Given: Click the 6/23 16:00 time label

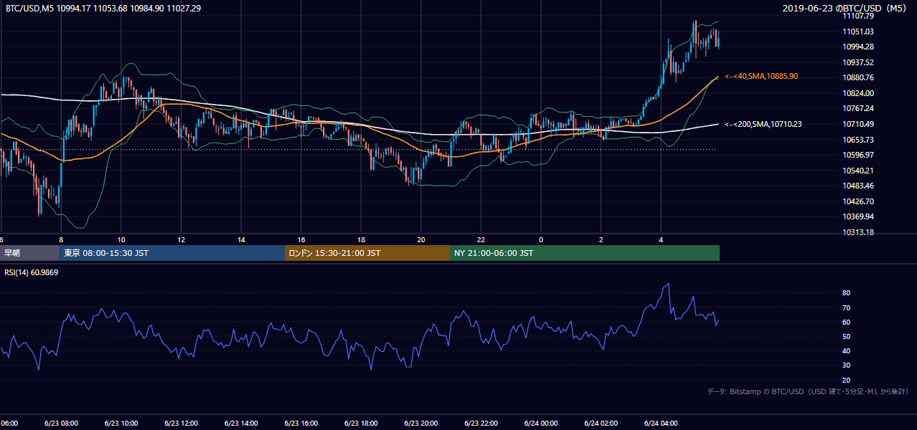Looking at the screenshot, I should 301,424.
